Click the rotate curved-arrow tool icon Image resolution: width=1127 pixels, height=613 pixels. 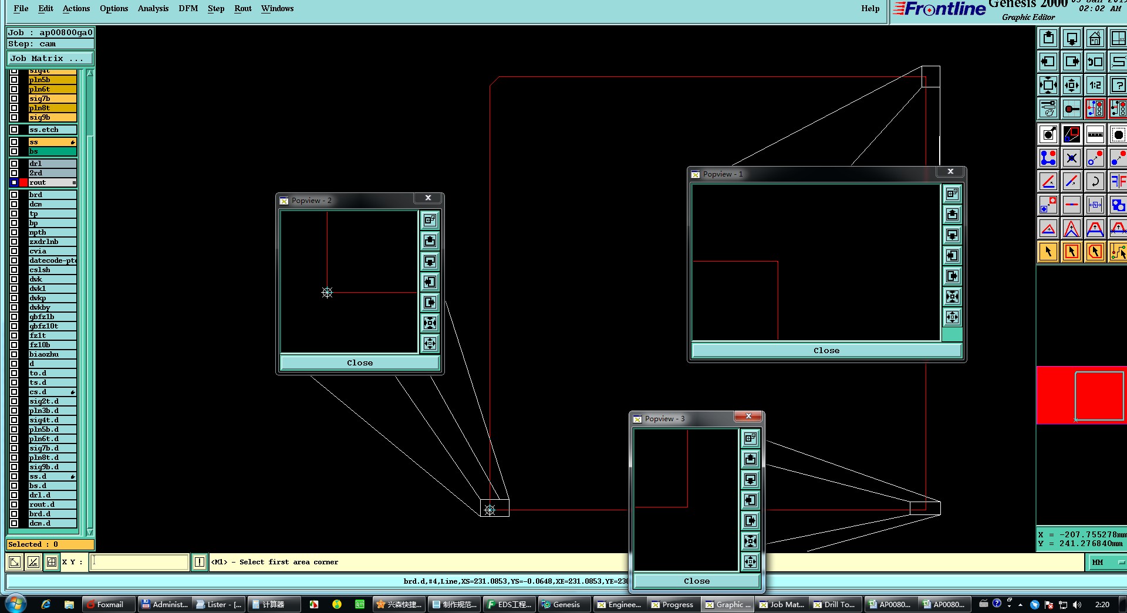point(1095,181)
